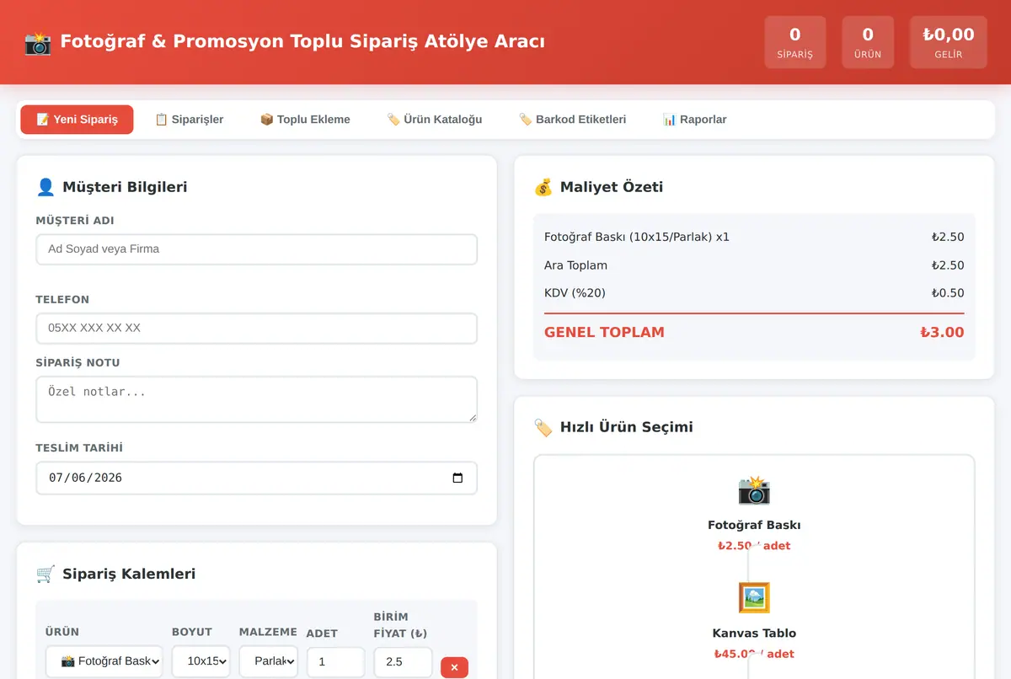Open the calendar picker icon in Teslim Tarihi

(457, 478)
